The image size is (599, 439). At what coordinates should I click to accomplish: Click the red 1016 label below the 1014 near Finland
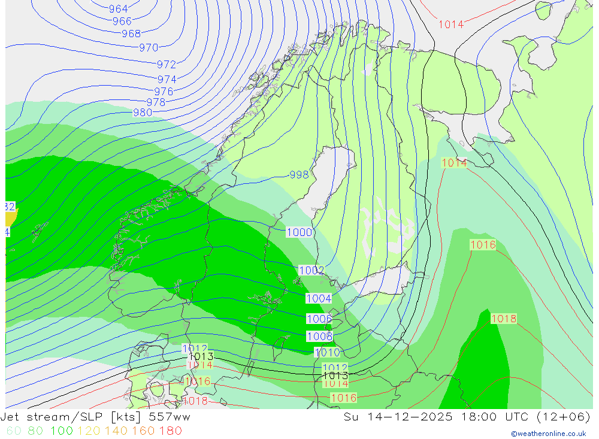pos(483,244)
